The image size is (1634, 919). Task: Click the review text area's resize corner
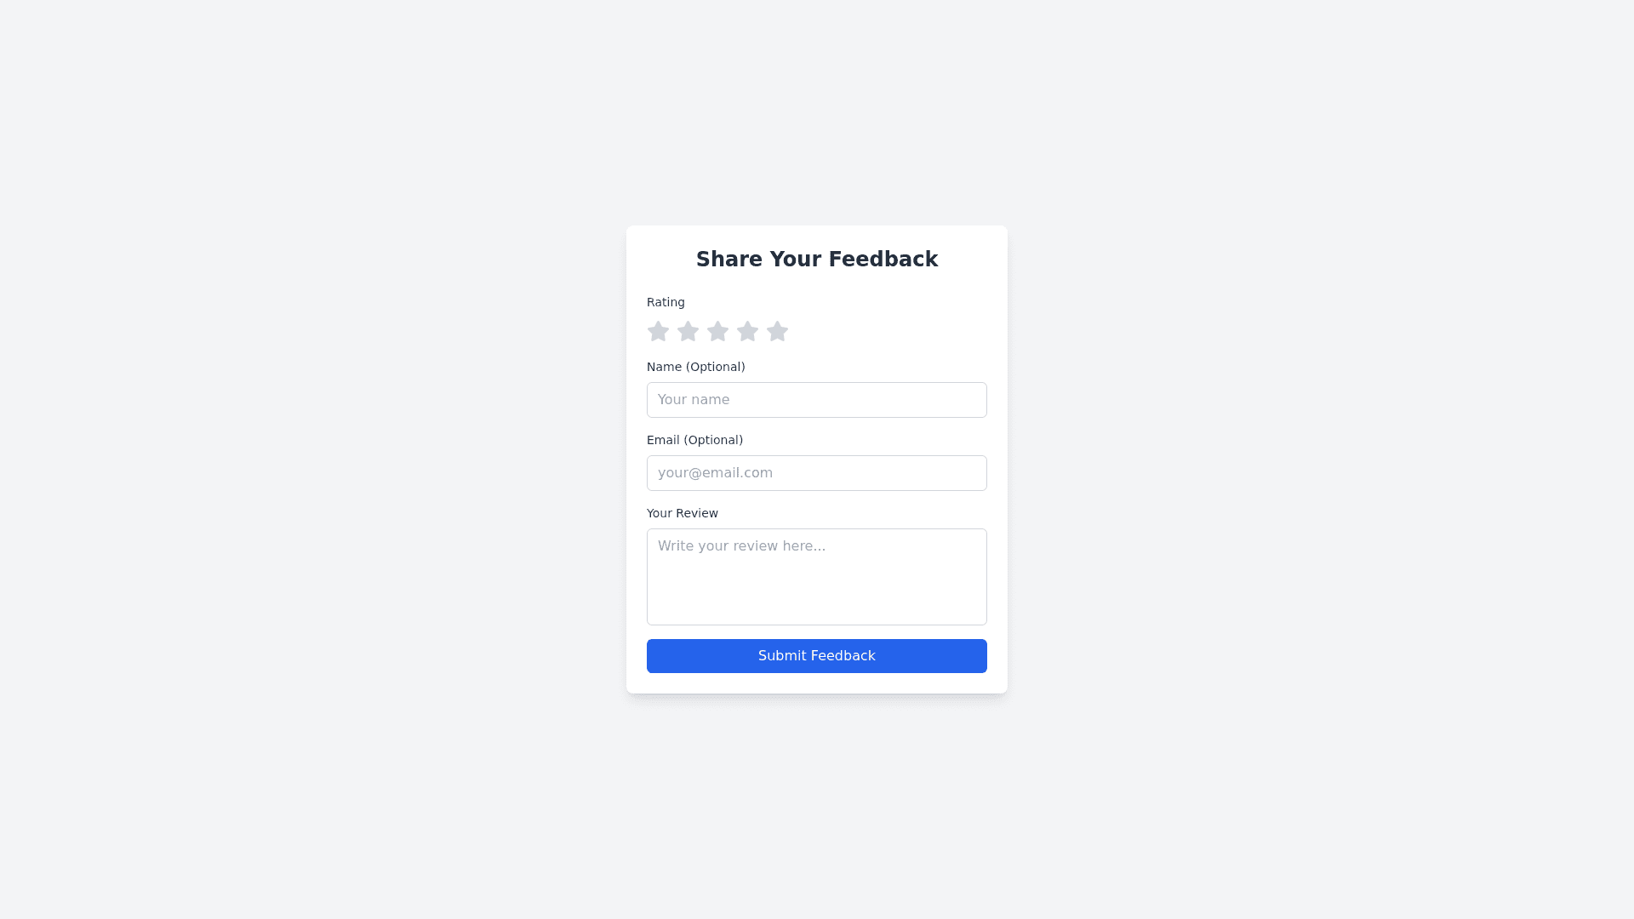click(981, 619)
